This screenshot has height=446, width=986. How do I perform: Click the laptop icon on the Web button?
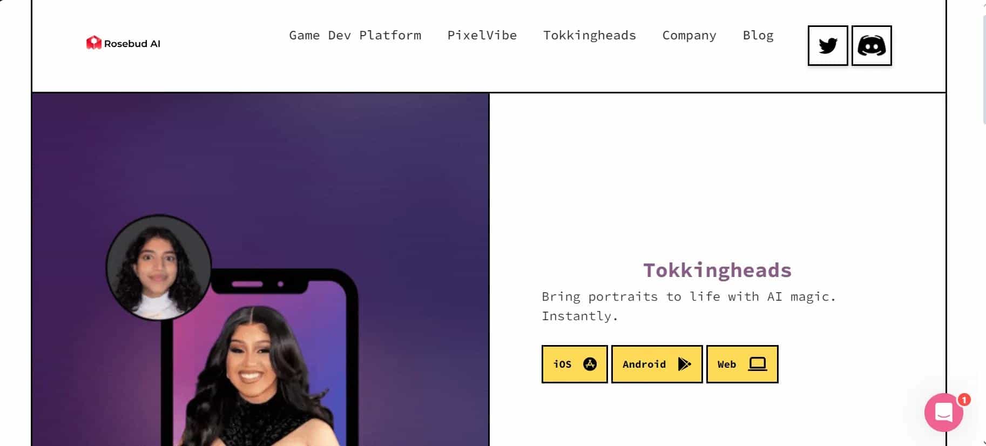pos(757,364)
